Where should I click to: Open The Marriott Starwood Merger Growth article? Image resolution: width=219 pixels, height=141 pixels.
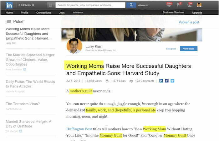point(30,60)
